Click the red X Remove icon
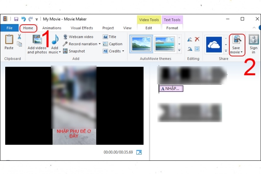 click(x=197, y=39)
